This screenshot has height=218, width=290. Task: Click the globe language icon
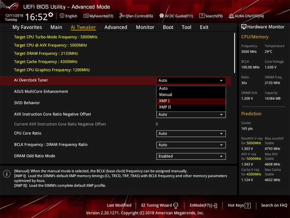tap(62, 16)
